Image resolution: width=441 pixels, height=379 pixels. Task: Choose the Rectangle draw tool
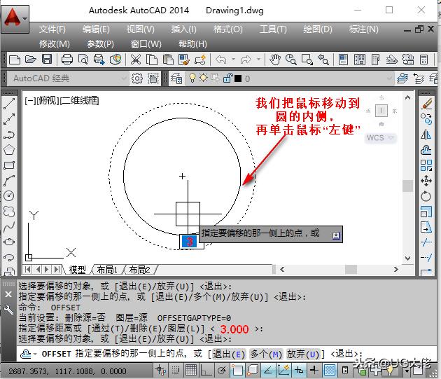(10, 165)
